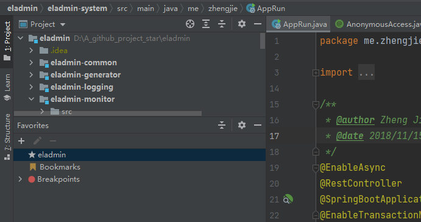Expand the .idea folder node
The image size is (421, 222).
tap(31, 50)
